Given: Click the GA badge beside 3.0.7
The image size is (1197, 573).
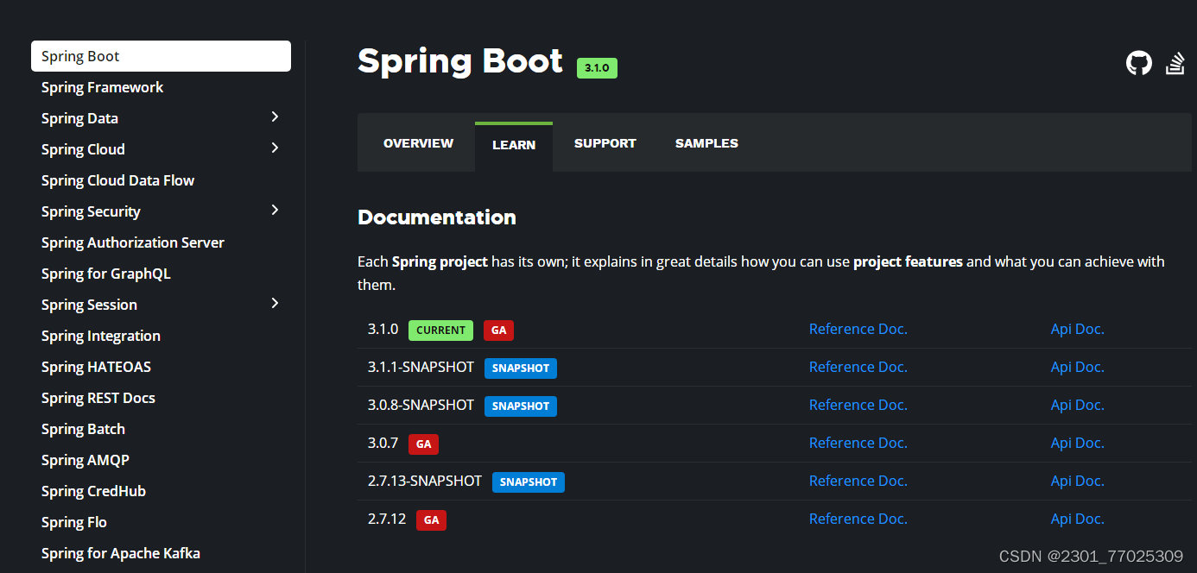Looking at the screenshot, I should [424, 444].
